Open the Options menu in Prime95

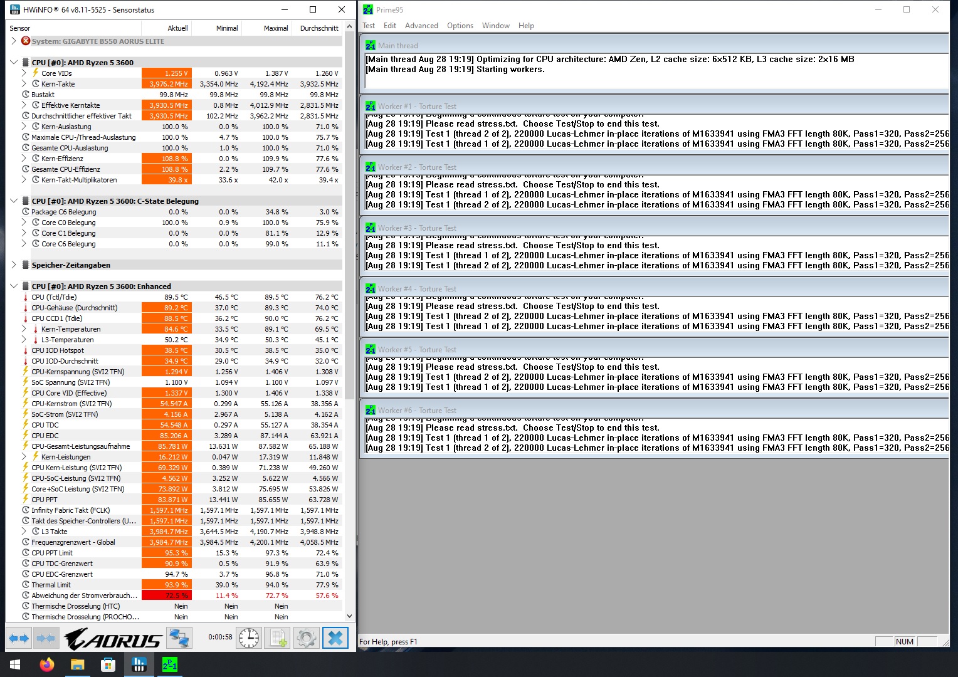coord(460,26)
